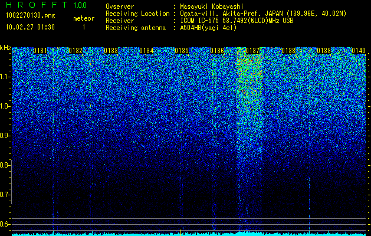Click the 0134 time marker

click(146, 51)
